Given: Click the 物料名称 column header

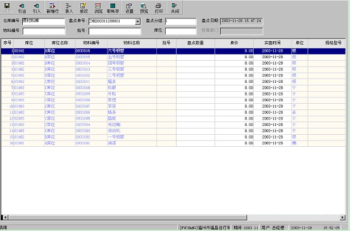Looking at the screenshot, I should pyautogui.click(x=132, y=43).
